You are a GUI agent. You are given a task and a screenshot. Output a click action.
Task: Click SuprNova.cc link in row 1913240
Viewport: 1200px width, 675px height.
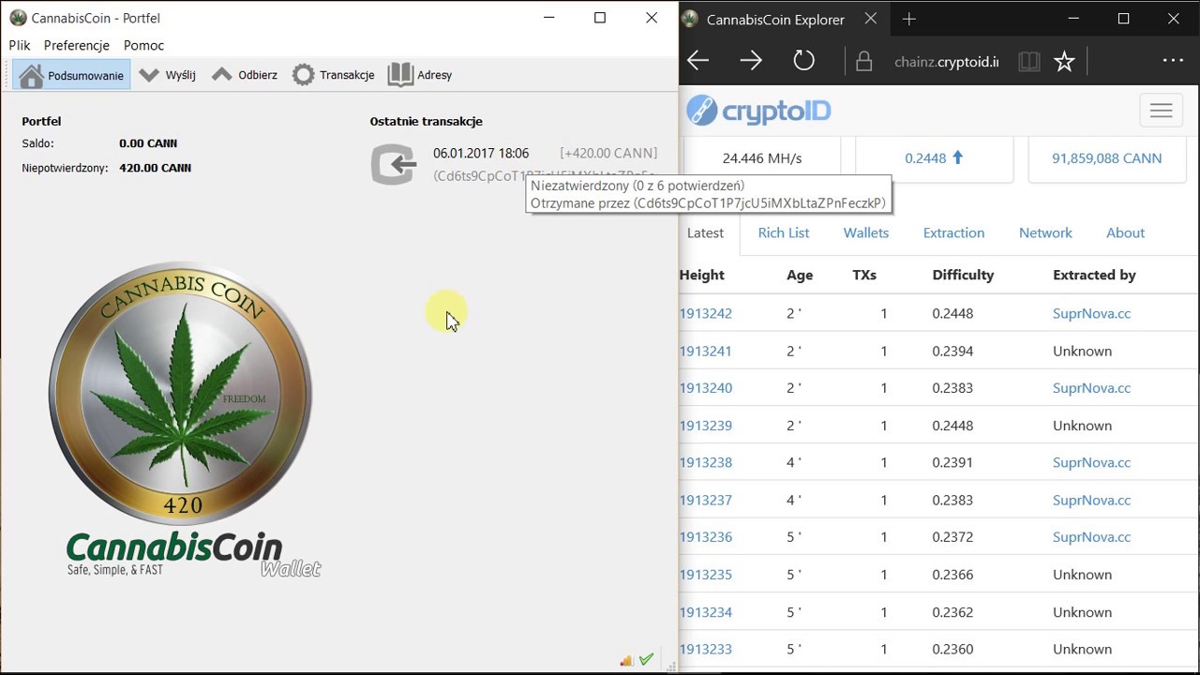[1091, 388]
